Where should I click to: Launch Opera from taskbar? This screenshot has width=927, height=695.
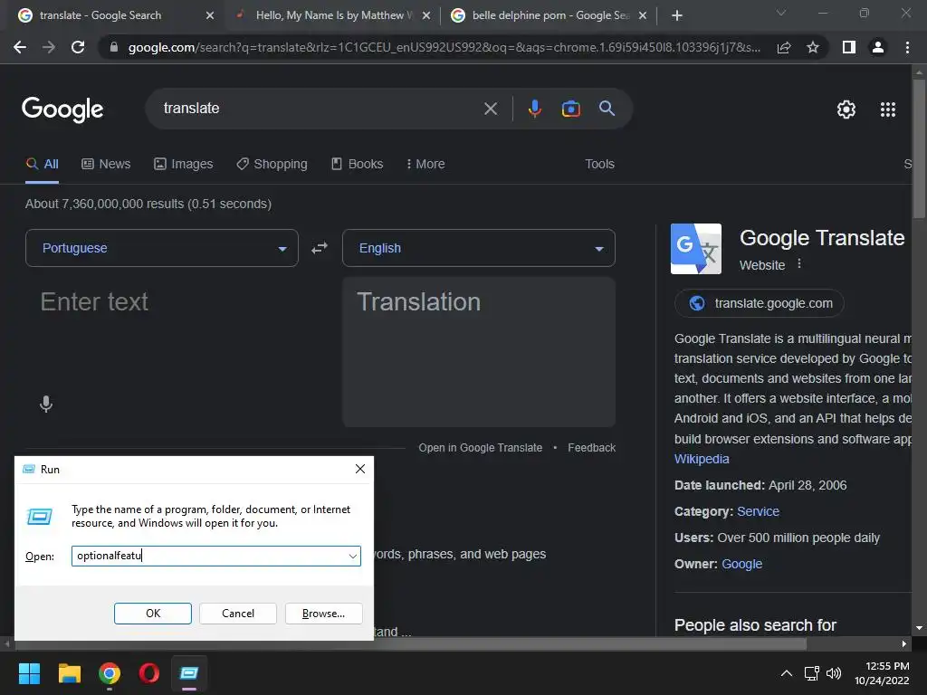(149, 673)
